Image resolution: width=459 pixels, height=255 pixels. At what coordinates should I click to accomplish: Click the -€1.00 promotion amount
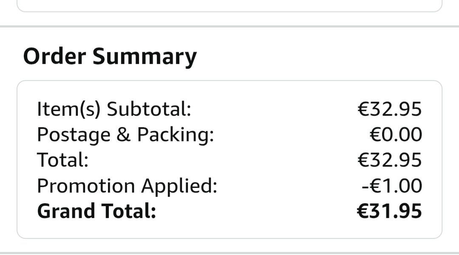392,186
